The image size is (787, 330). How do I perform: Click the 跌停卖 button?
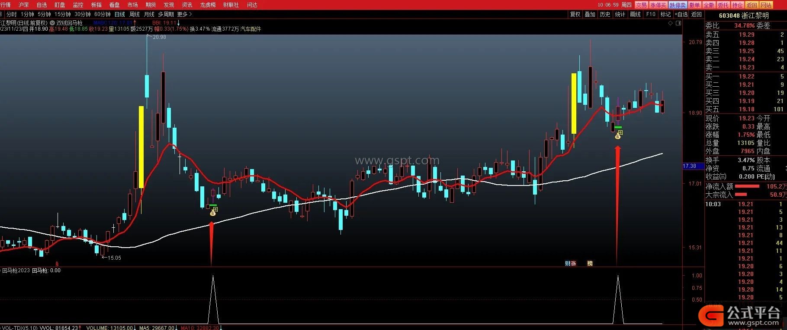(x=678, y=5)
